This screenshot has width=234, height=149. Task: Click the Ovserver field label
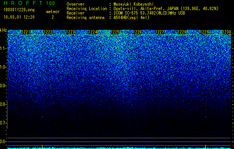tap(76, 4)
